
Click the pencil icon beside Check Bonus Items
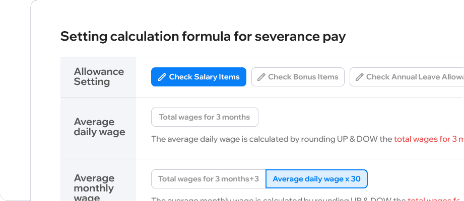(x=261, y=77)
